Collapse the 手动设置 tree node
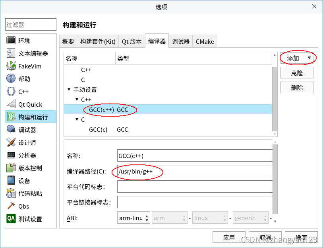 pyautogui.click(x=69, y=90)
